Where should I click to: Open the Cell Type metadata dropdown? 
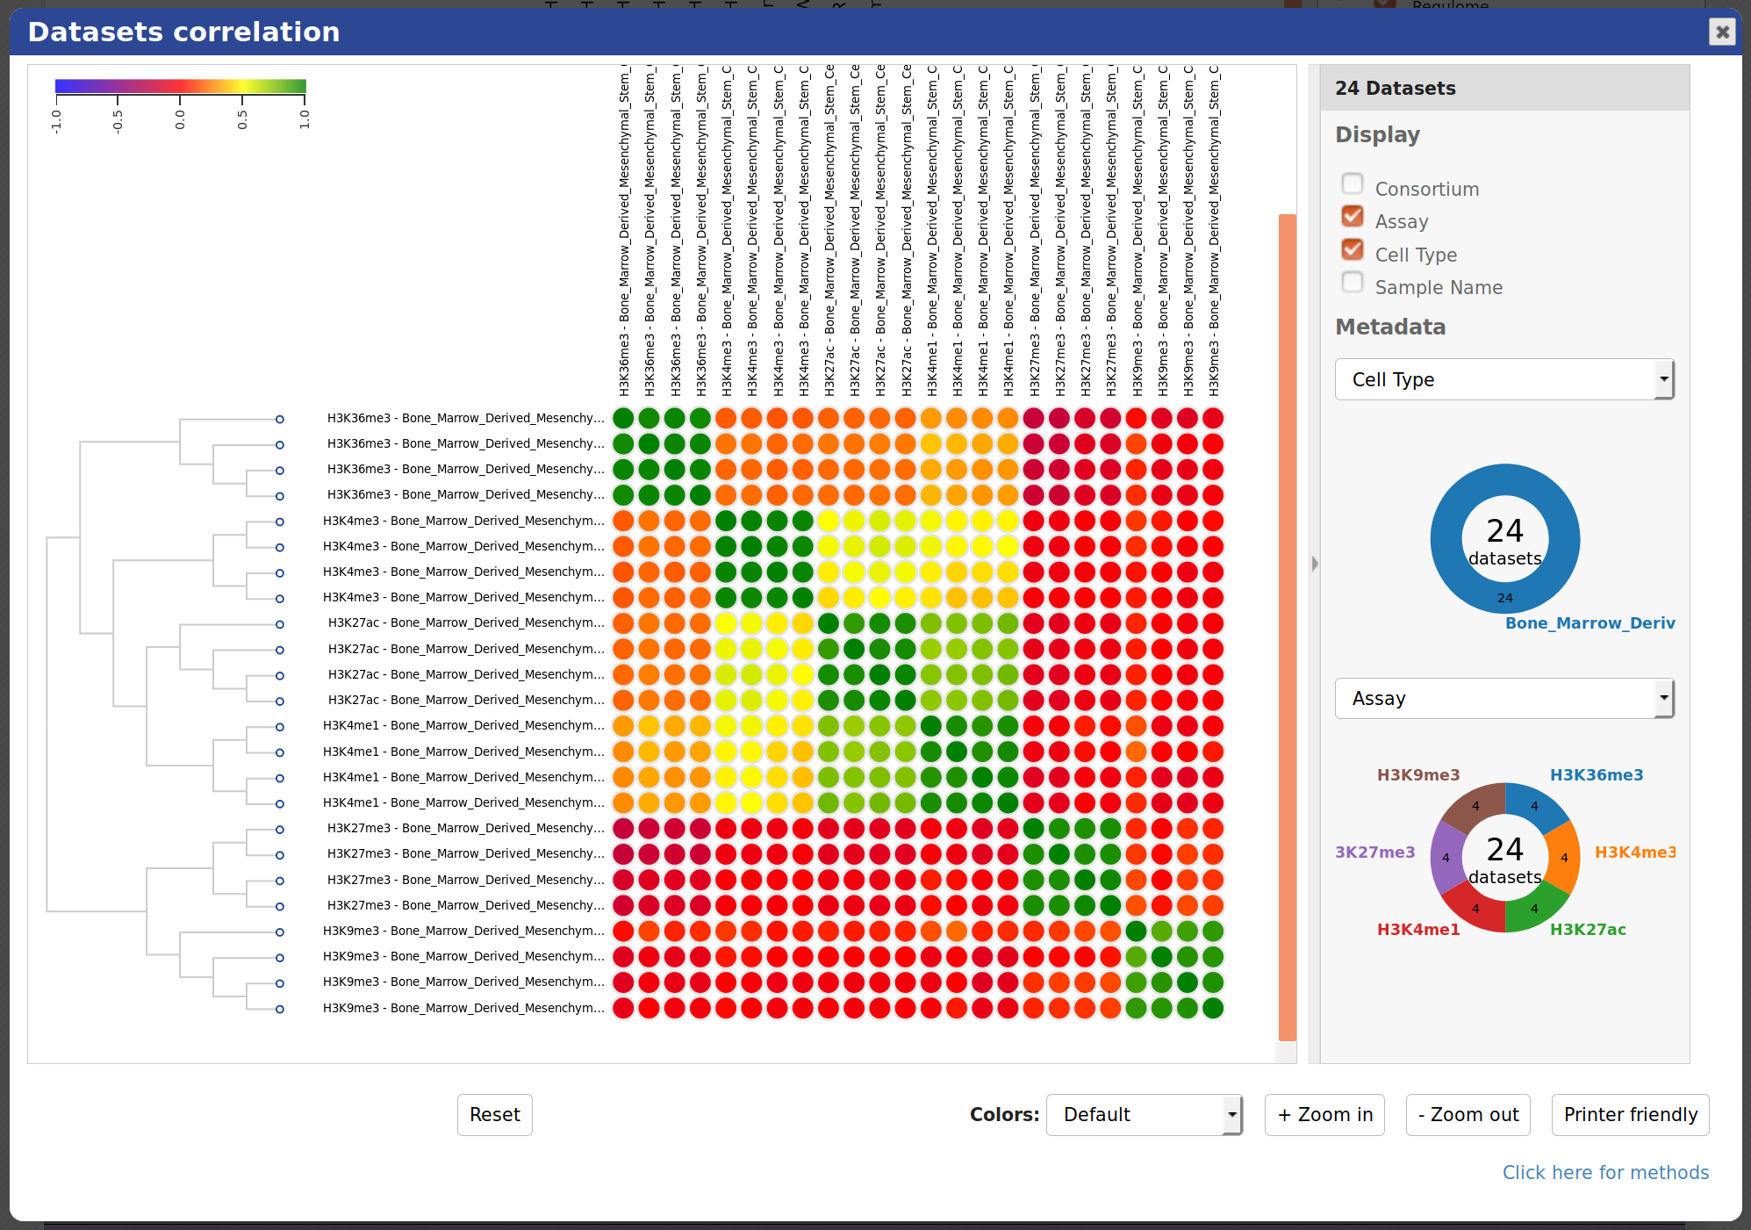tap(1503, 379)
